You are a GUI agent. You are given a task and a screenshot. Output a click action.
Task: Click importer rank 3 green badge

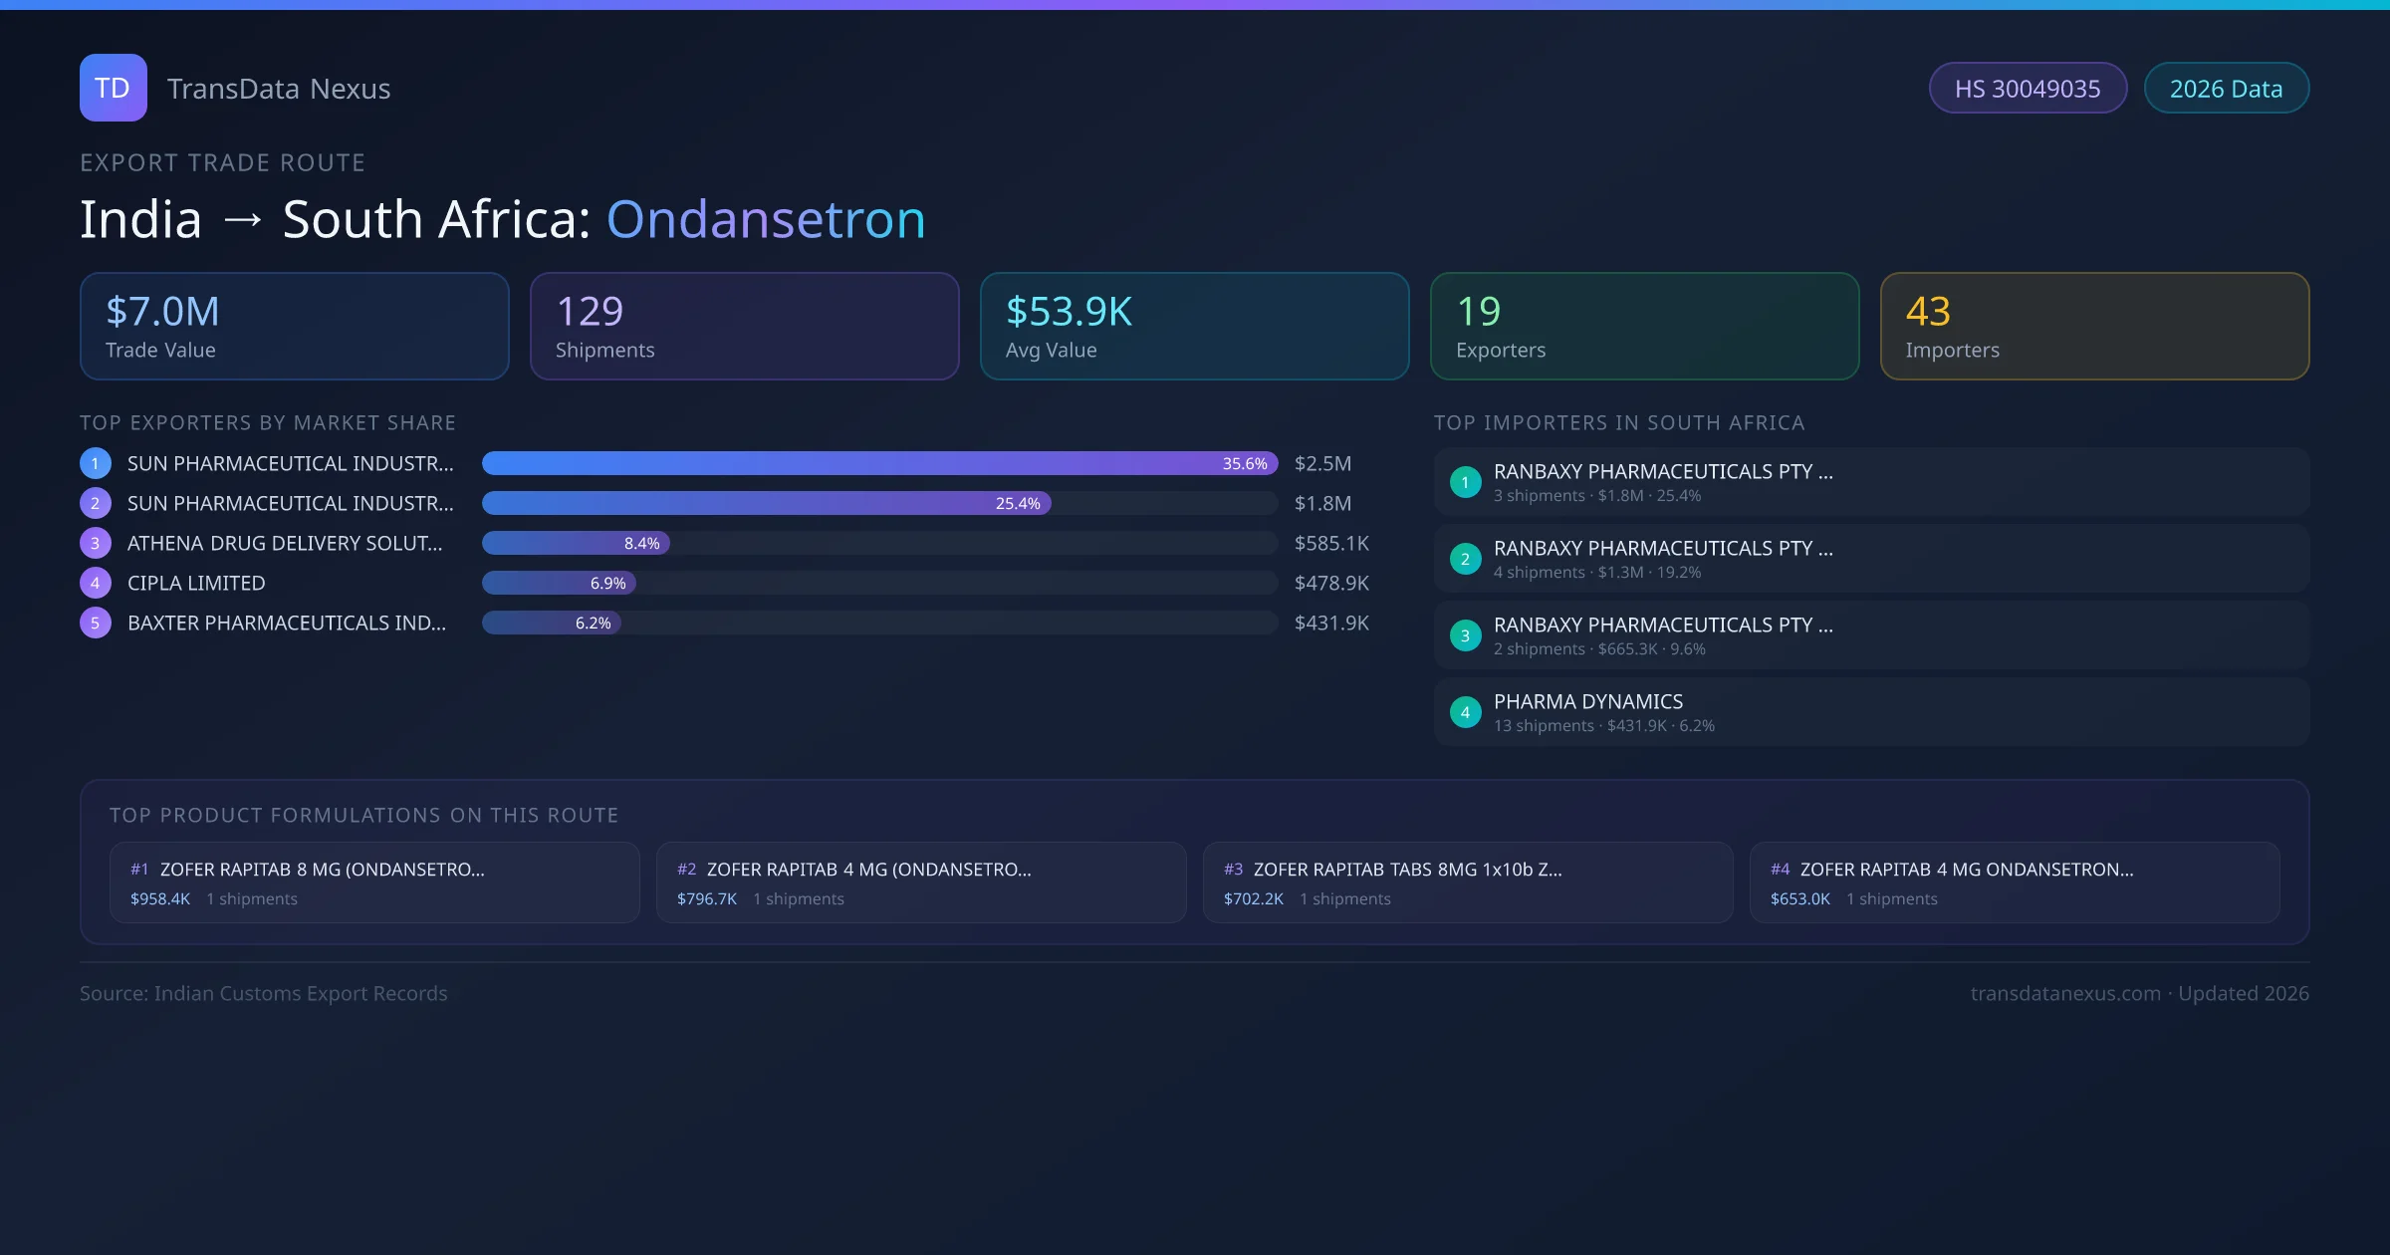(x=1465, y=635)
